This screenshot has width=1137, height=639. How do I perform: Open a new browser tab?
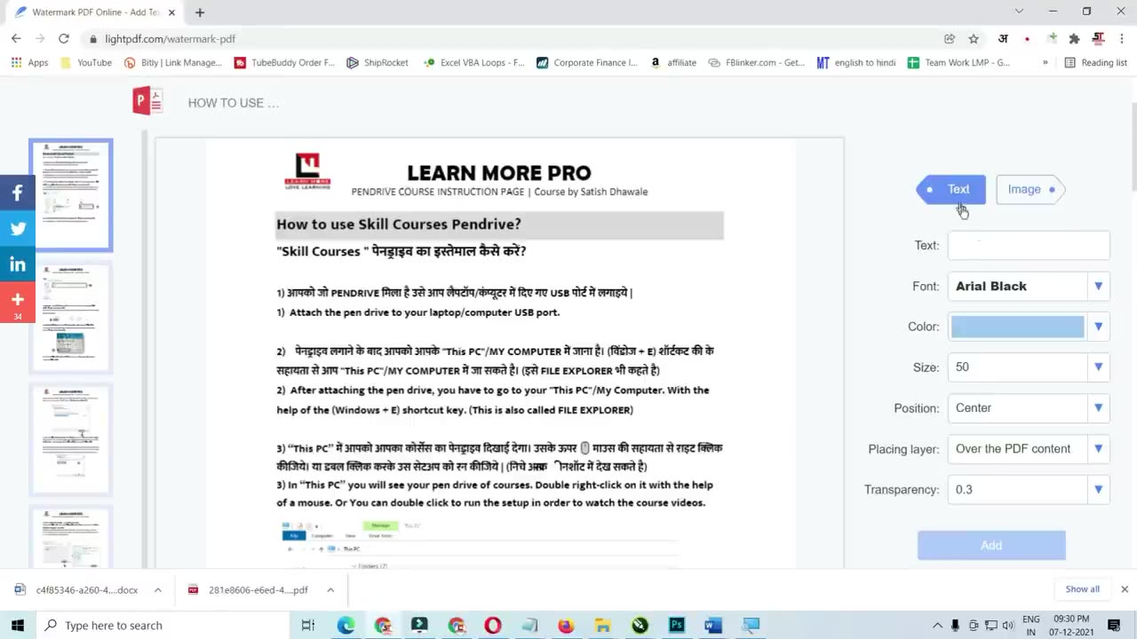pyautogui.click(x=200, y=12)
